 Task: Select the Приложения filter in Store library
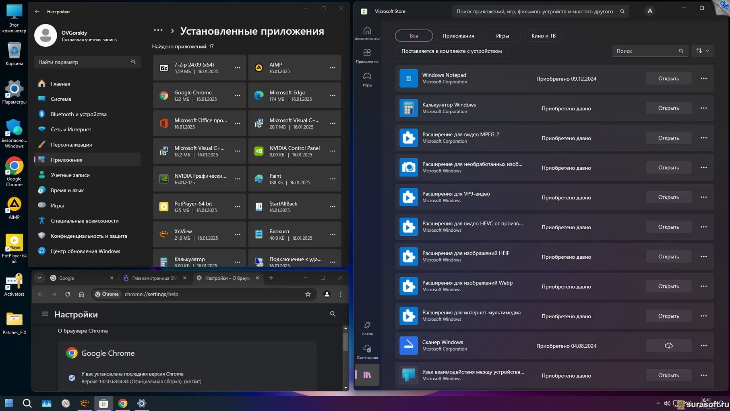click(x=458, y=36)
